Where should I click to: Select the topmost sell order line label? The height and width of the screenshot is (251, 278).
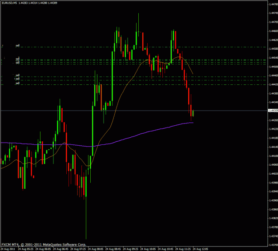[17, 45]
